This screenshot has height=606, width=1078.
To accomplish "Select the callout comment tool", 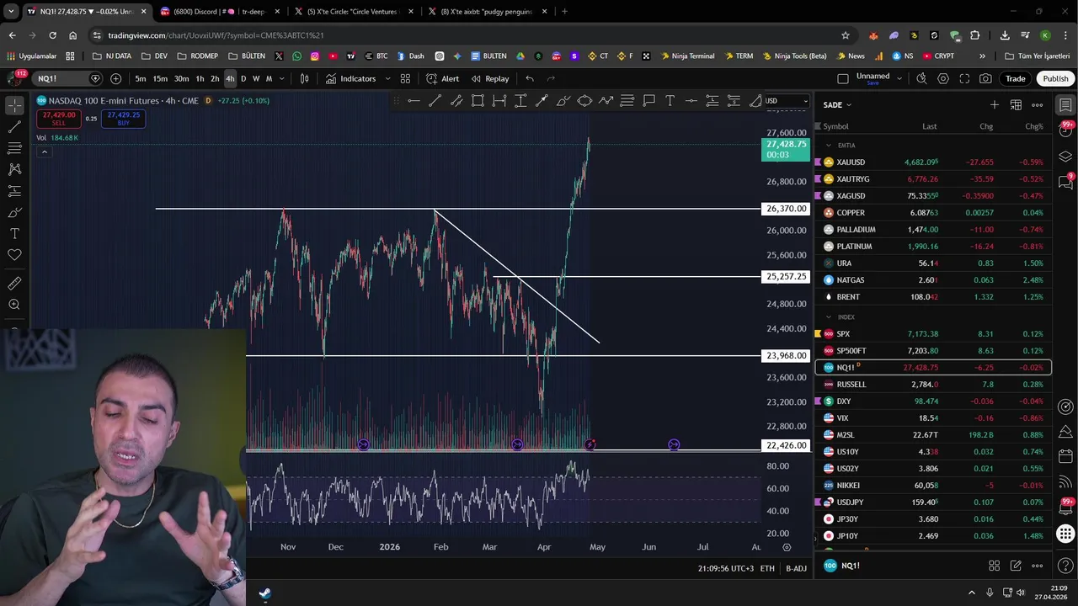I will tap(648, 101).
